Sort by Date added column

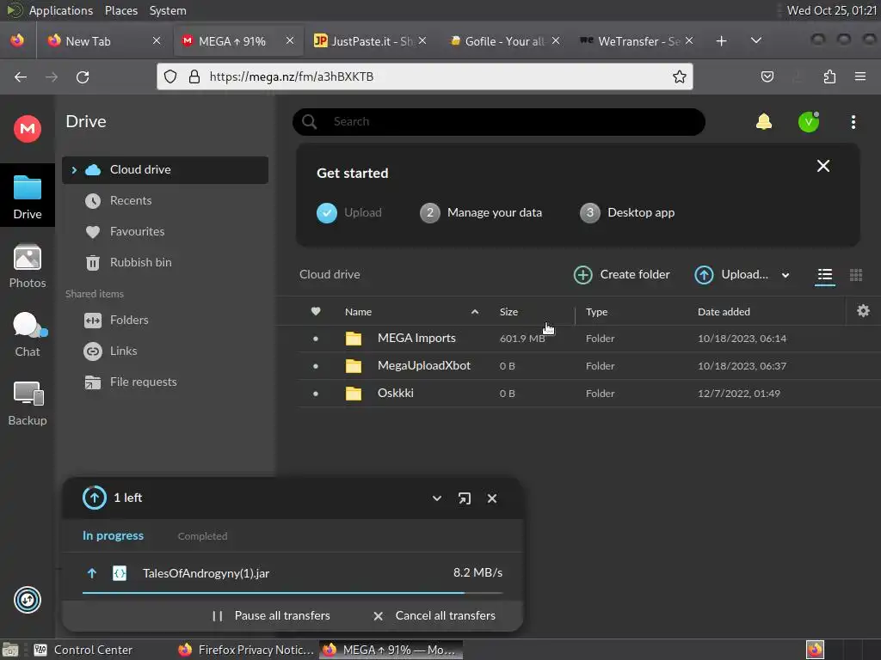click(723, 311)
